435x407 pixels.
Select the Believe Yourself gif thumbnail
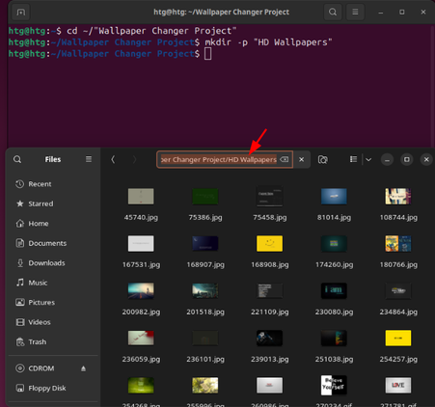tap(334, 385)
